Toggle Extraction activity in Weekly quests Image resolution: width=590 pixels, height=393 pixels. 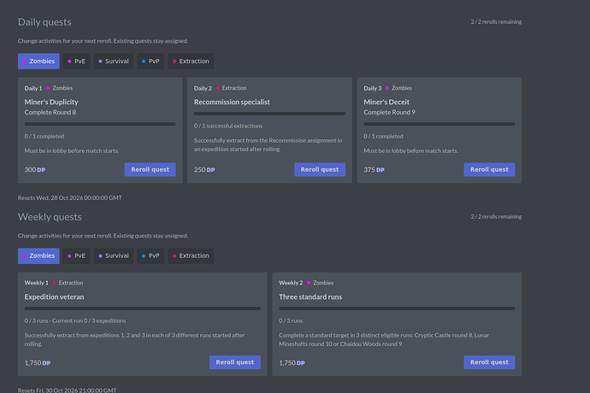(191, 255)
